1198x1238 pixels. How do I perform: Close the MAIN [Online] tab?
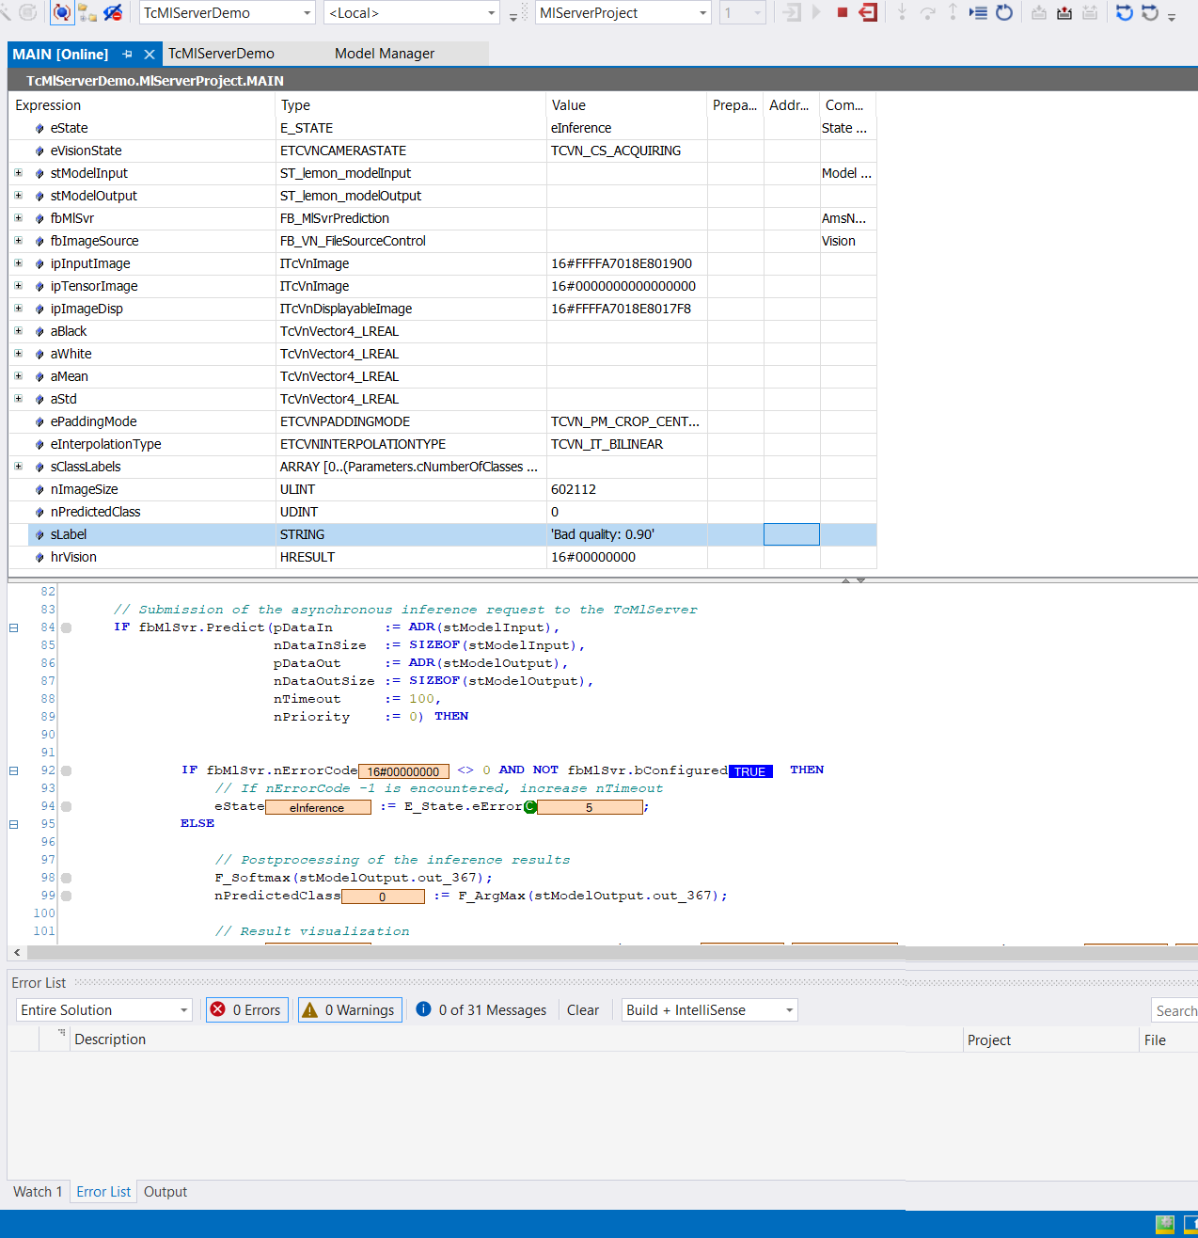tap(149, 55)
